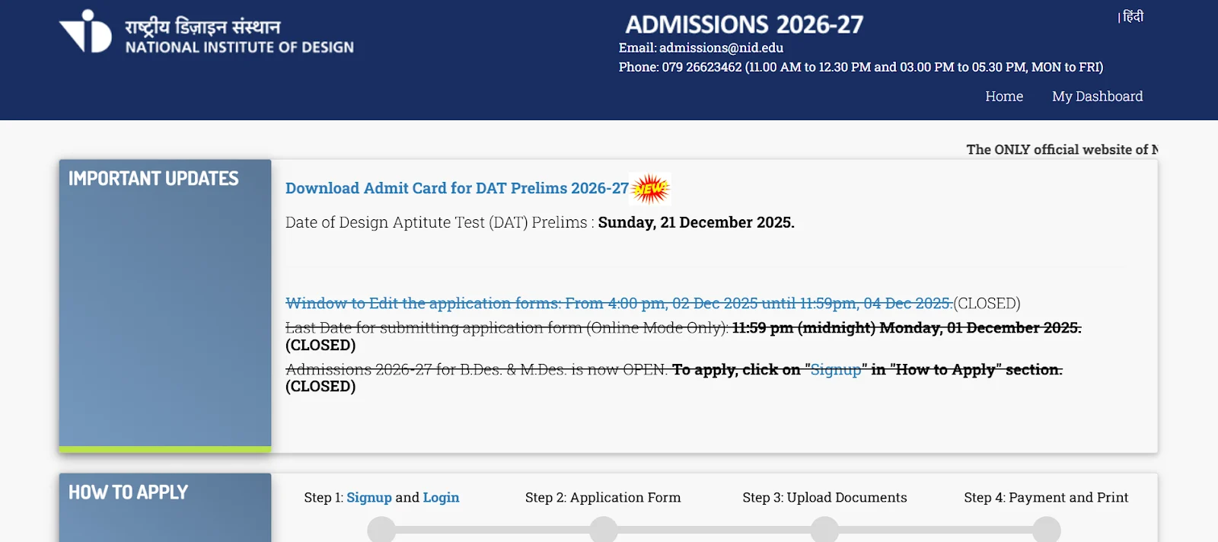
Task: Open Download Admit Card for DAT Prelims link
Action: point(457,189)
